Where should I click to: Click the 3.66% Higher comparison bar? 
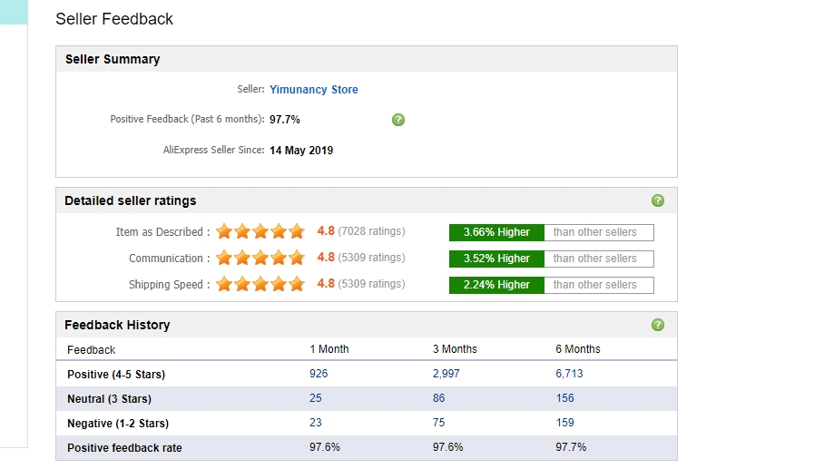coord(496,232)
